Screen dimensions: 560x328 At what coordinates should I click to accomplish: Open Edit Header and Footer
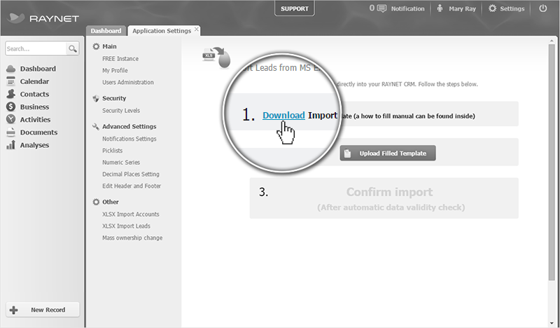click(132, 186)
